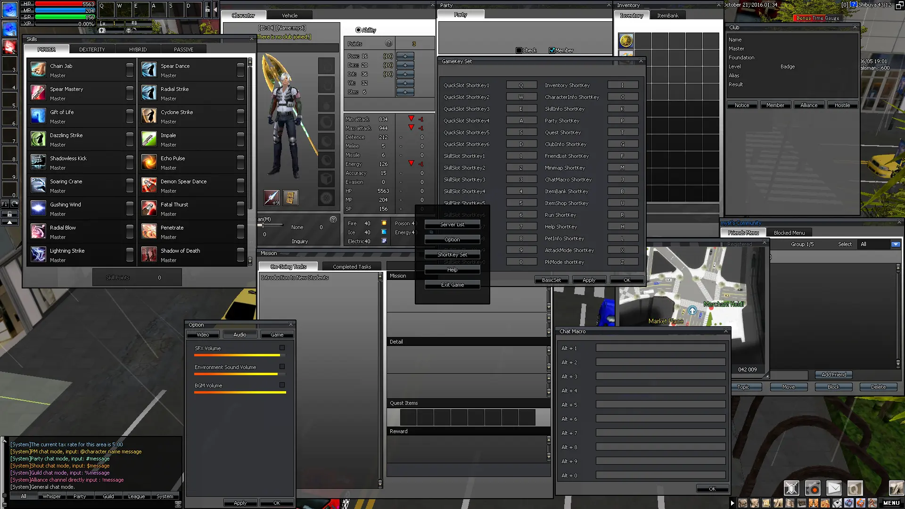The width and height of the screenshot is (905, 509).
Task: Toggle the SFX Volume mute checkbox
Action: pyautogui.click(x=282, y=348)
